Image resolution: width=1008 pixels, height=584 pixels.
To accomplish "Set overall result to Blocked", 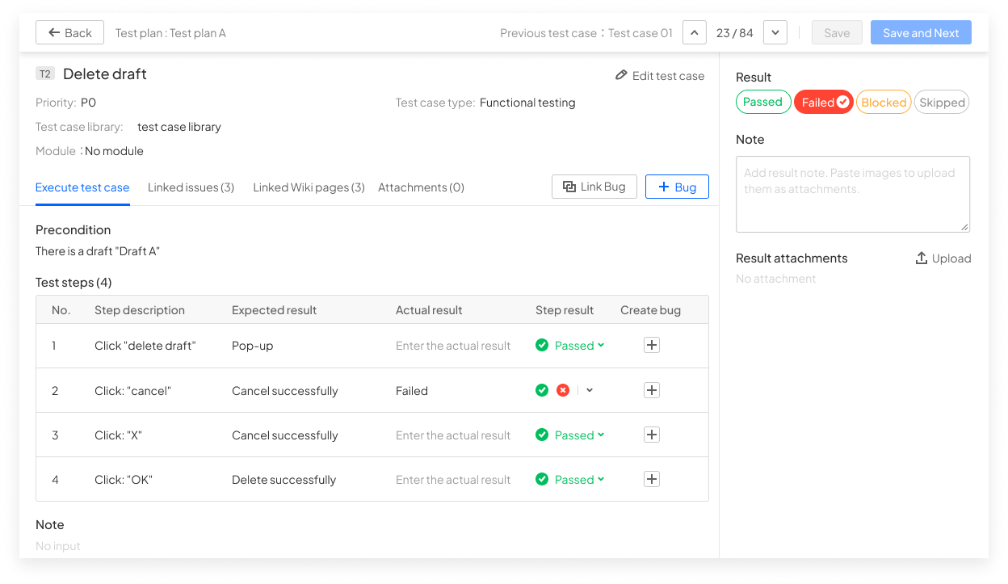I will pos(884,103).
